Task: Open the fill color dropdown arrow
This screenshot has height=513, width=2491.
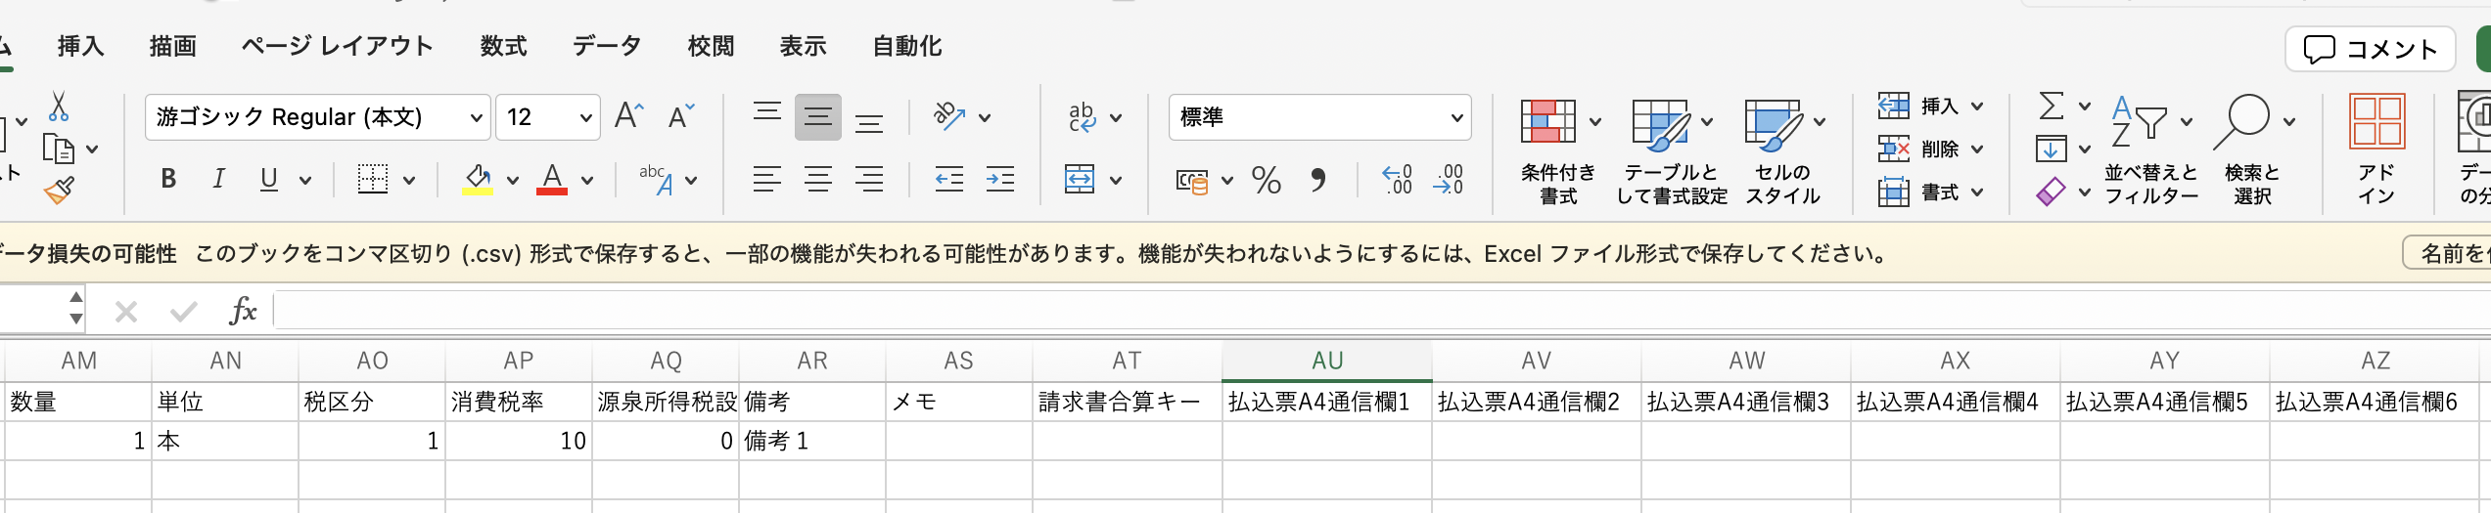Action: pyautogui.click(x=512, y=180)
